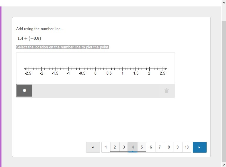
Task: Go to question 8
Action: pyautogui.click(x=169, y=147)
